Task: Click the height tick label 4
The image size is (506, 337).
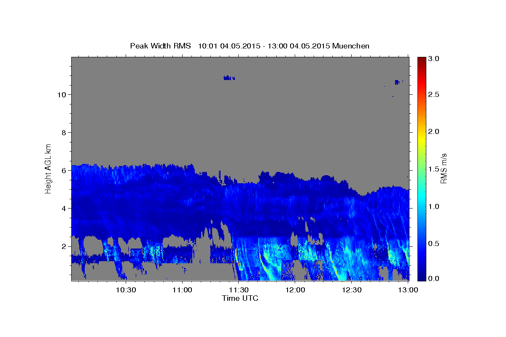Action: [x=64, y=209]
